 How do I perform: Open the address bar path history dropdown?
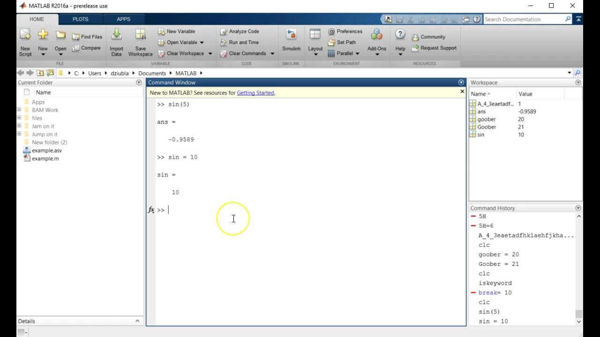click(x=570, y=73)
